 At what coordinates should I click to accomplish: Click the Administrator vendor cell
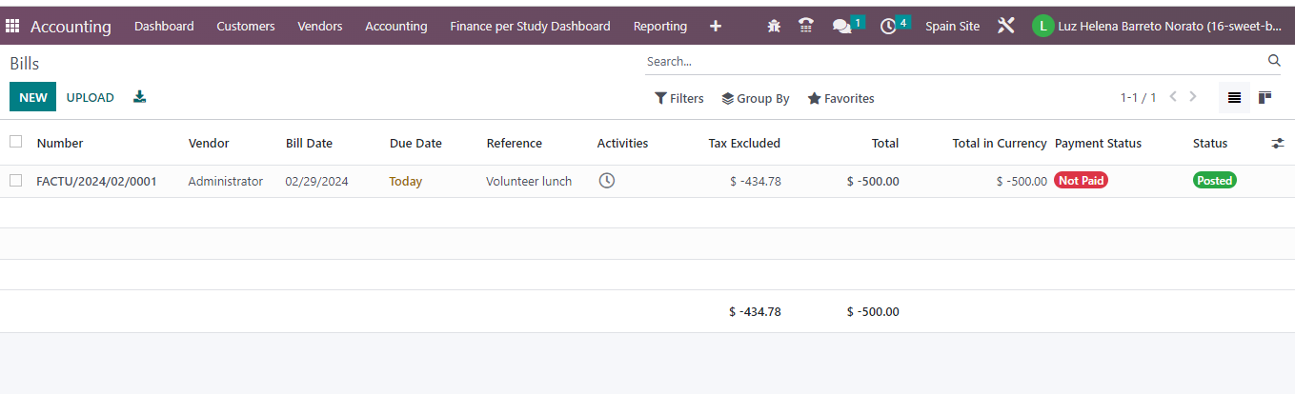pyautogui.click(x=225, y=181)
